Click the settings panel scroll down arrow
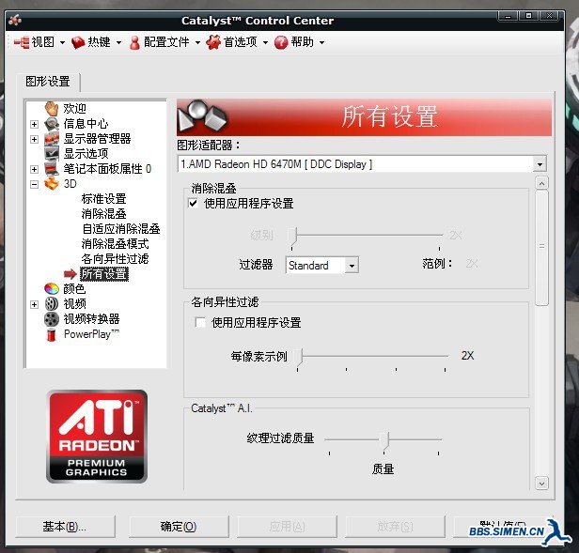This screenshot has width=579, height=553. (x=541, y=483)
